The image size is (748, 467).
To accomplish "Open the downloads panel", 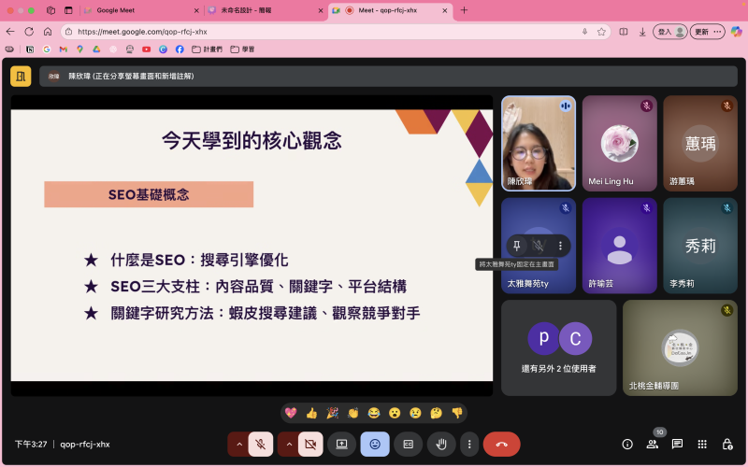I will pos(642,32).
